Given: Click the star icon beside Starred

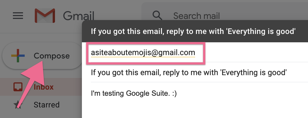Looking at the screenshot, I should pos(18,105).
